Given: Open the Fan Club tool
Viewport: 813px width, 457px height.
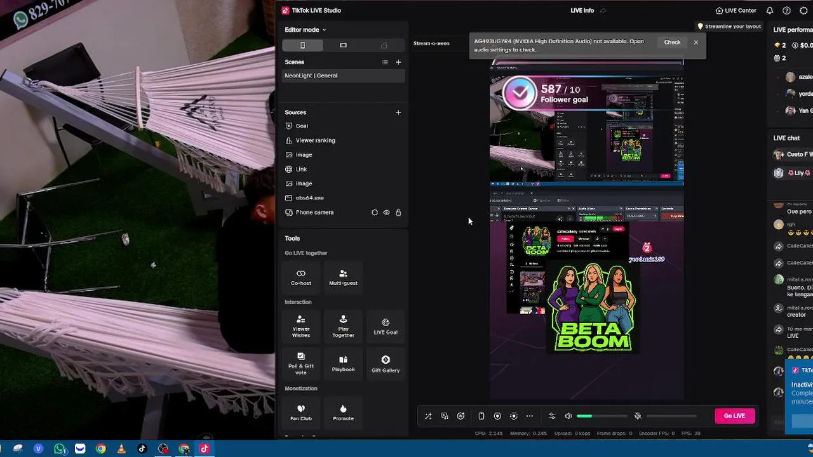Looking at the screenshot, I should tap(301, 413).
